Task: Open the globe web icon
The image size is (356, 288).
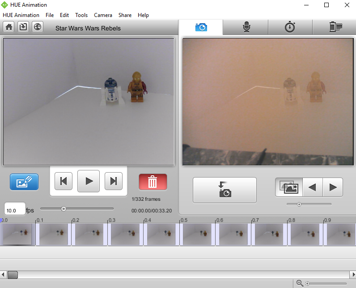Action: click(38, 27)
